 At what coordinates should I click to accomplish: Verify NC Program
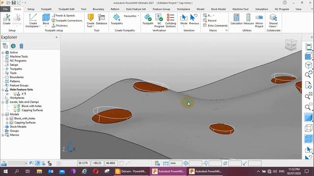coord(159,21)
